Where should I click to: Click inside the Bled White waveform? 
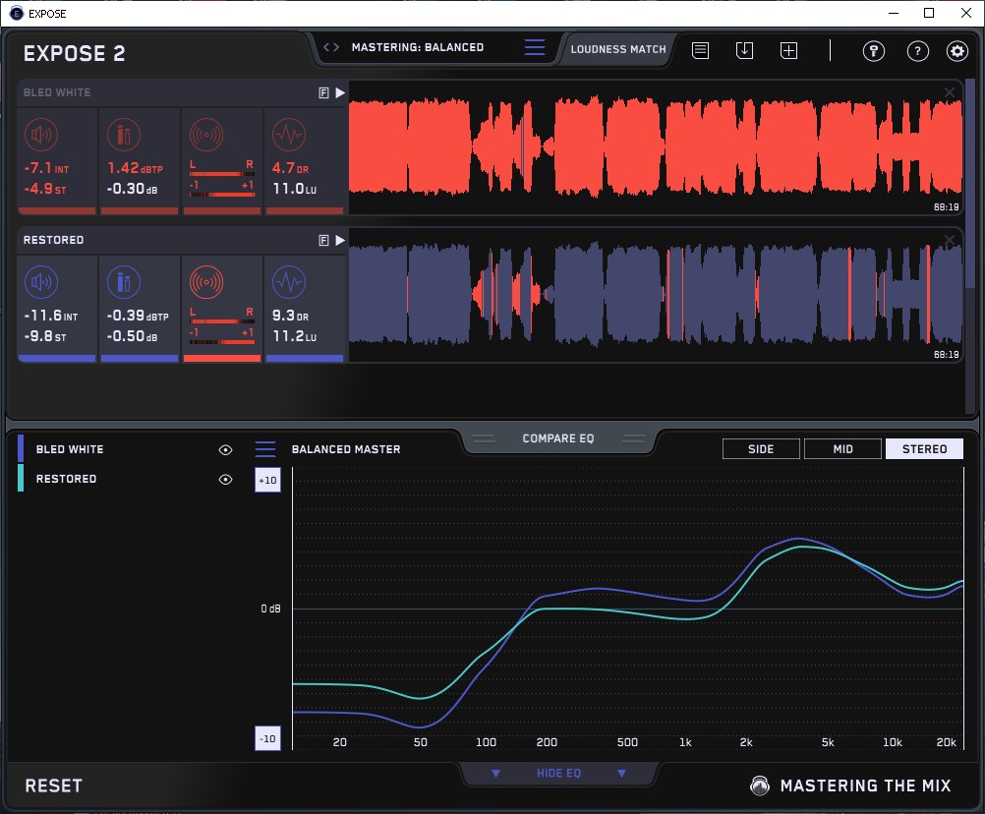pyautogui.click(x=656, y=147)
